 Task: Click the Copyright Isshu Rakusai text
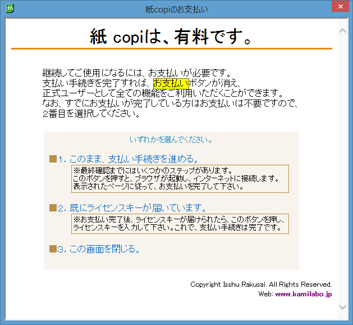tap(261, 285)
